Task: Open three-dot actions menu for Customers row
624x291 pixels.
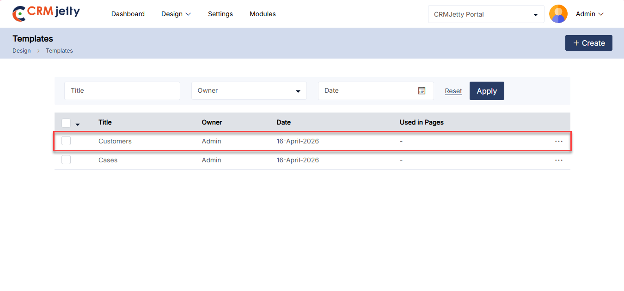Action: tap(559, 141)
